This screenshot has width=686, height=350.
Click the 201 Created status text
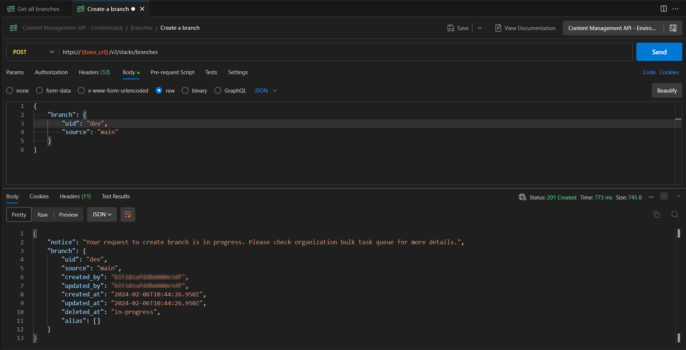point(561,198)
